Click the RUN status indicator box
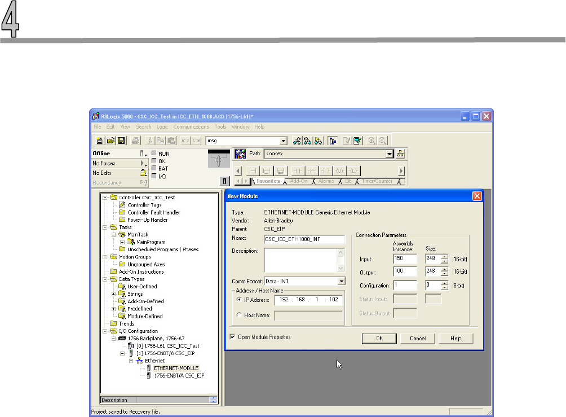This screenshot has height=417, width=566. point(154,153)
